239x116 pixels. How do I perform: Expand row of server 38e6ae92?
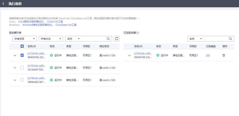pyautogui.click(x=15, y=80)
